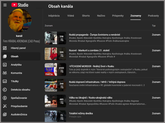The image size is (165, 123).
Task: Open Hlavný panel dashboard icon
Action: click(5, 48)
